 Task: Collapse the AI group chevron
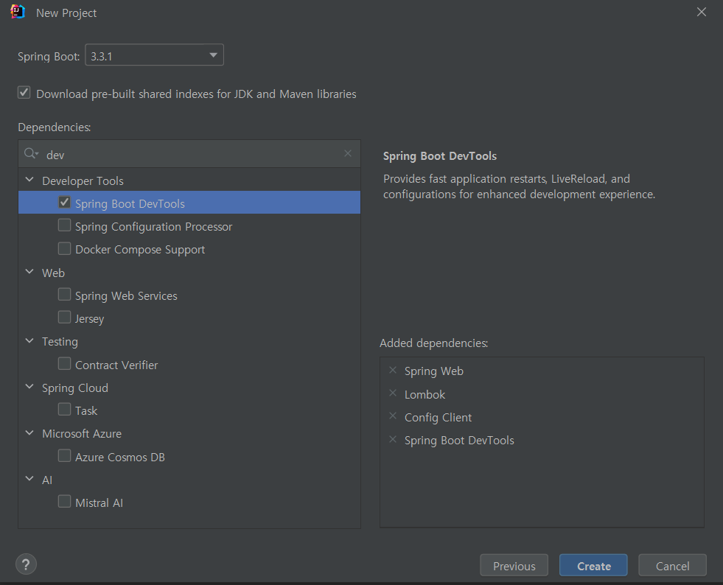click(29, 479)
